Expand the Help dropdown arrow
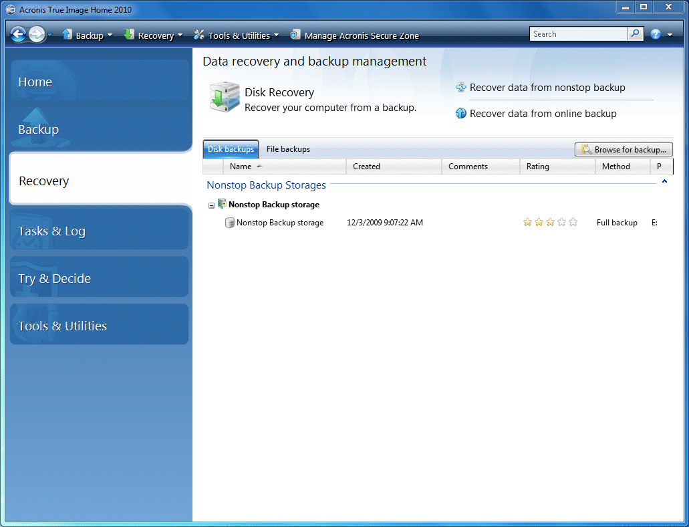This screenshot has height=527, width=689. click(670, 35)
